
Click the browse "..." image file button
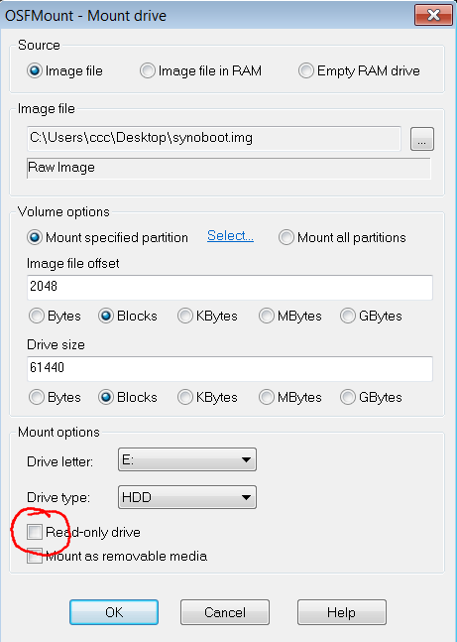[x=422, y=139]
